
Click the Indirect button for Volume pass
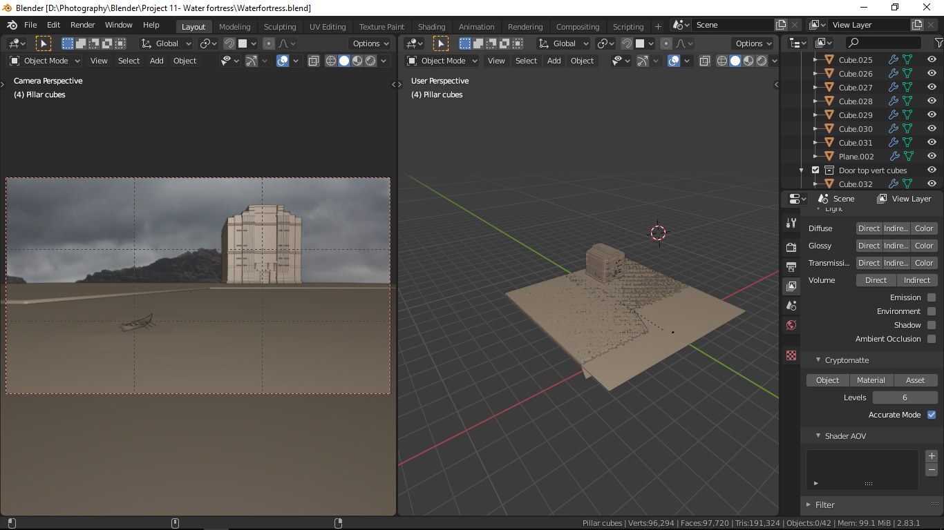[917, 279]
